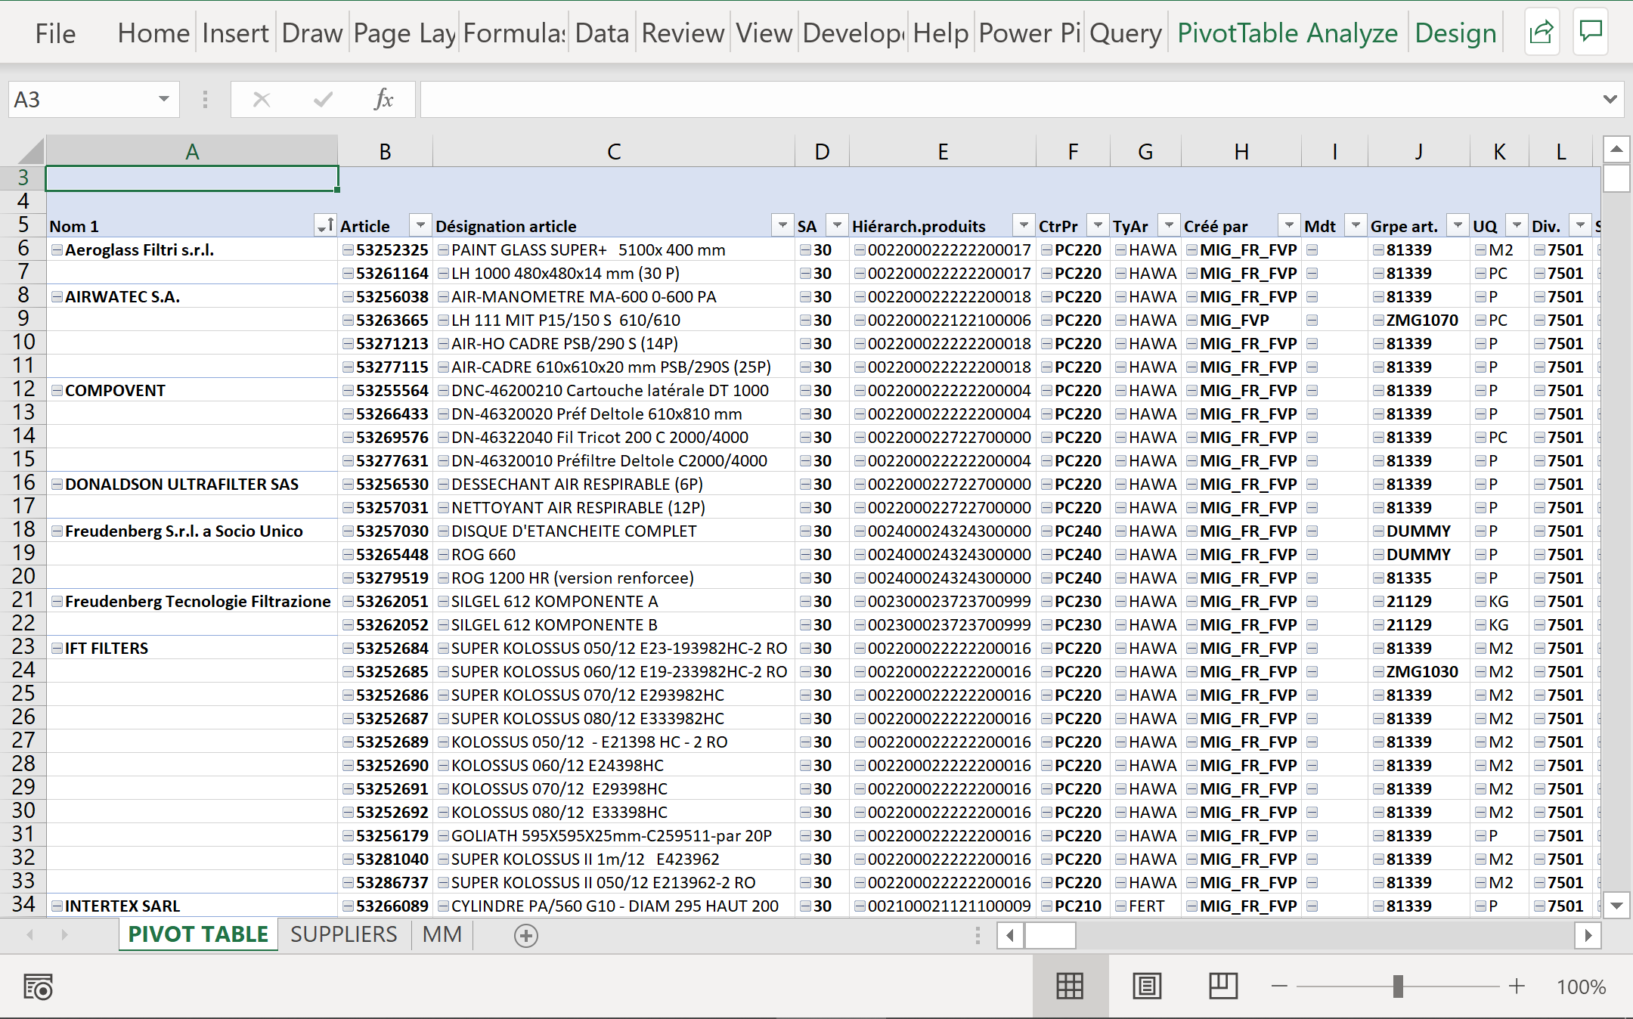Click the vertical scrollbar down arrow
Image resolution: width=1633 pixels, height=1019 pixels.
(x=1616, y=905)
